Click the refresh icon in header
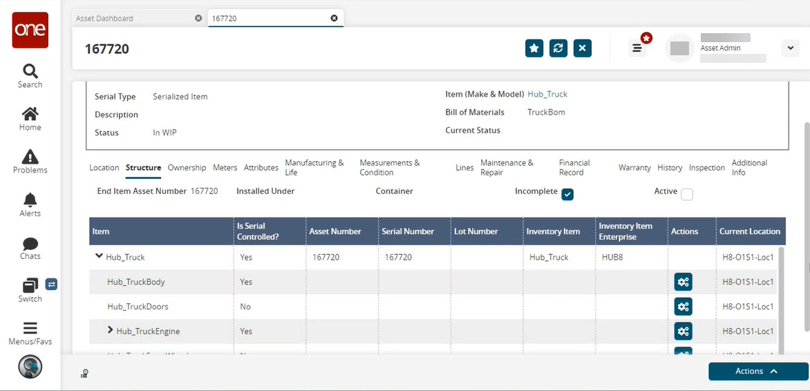Screen dimensions: 810x391 (x=558, y=48)
